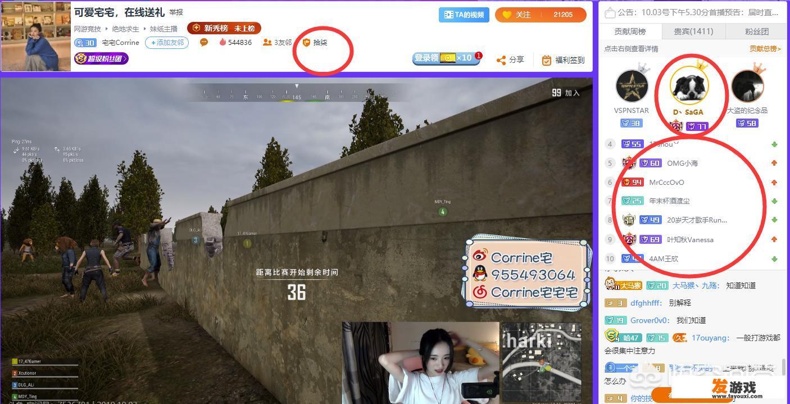Click the flame popularity icon 544836
The image size is (790, 404).
[235, 42]
